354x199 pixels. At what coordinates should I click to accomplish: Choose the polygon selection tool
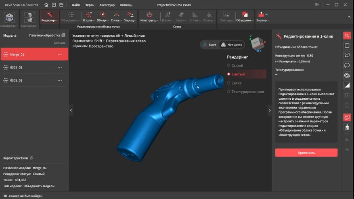pos(347,55)
